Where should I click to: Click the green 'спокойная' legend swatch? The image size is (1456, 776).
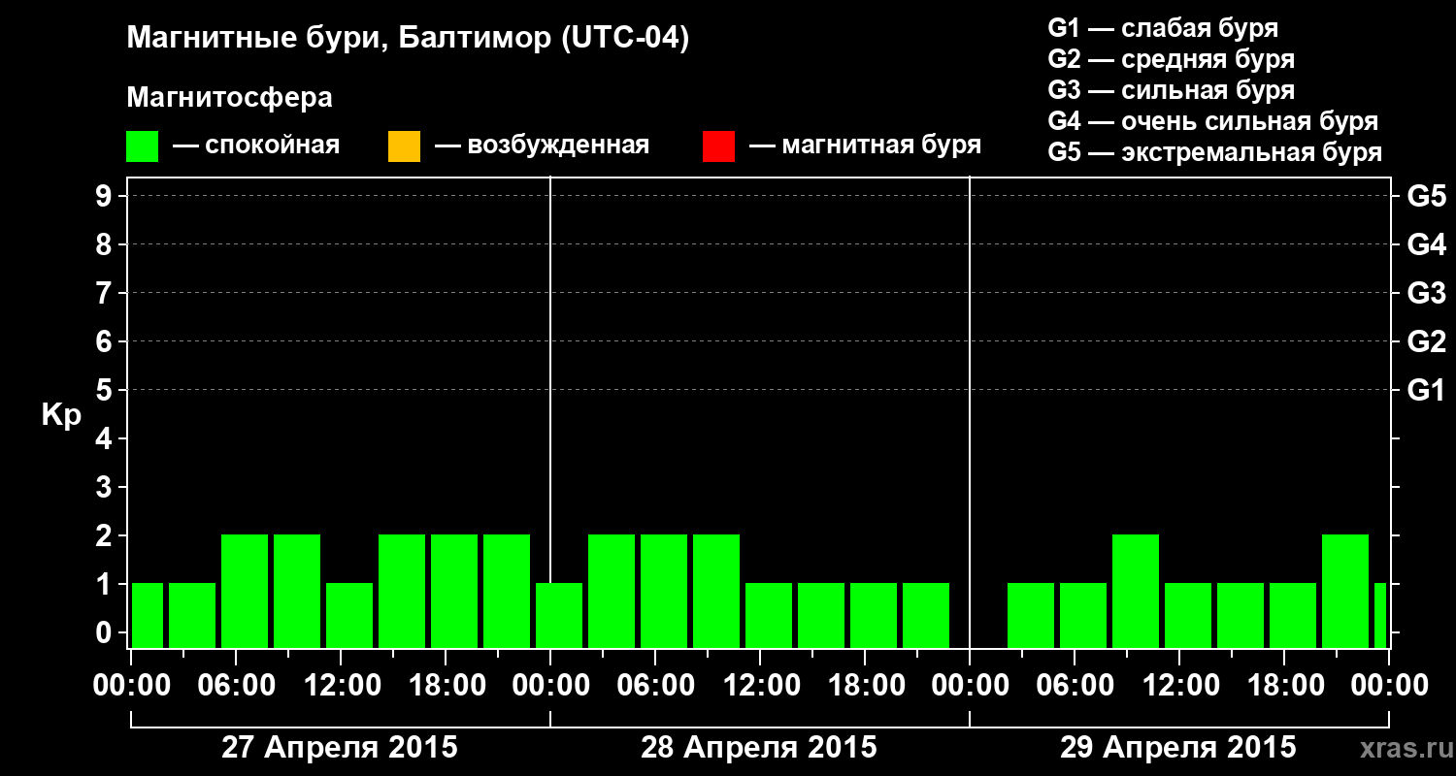(143, 146)
